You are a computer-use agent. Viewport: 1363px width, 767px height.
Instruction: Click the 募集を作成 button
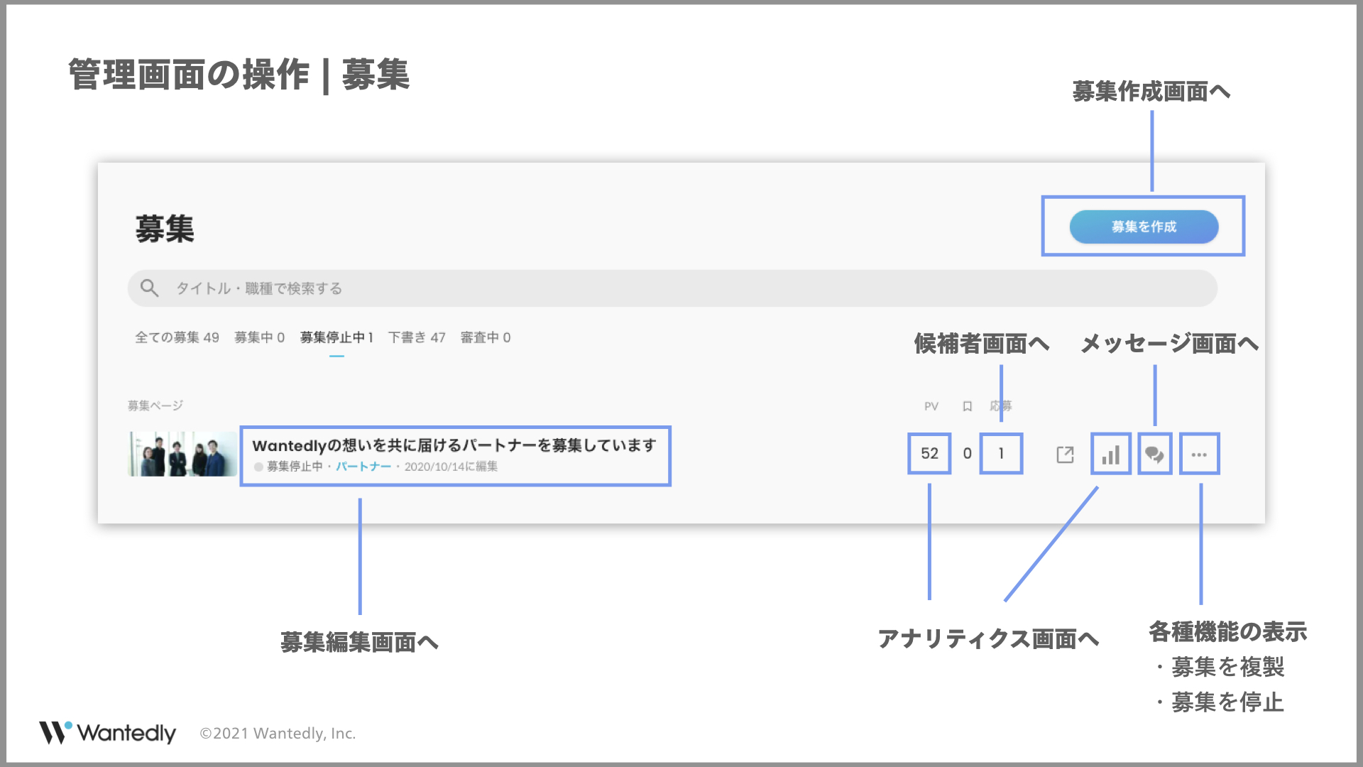[x=1144, y=227]
